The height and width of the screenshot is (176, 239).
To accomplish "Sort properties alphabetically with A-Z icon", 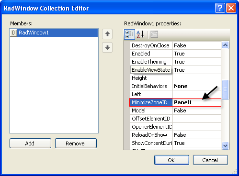I will [140, 34].
